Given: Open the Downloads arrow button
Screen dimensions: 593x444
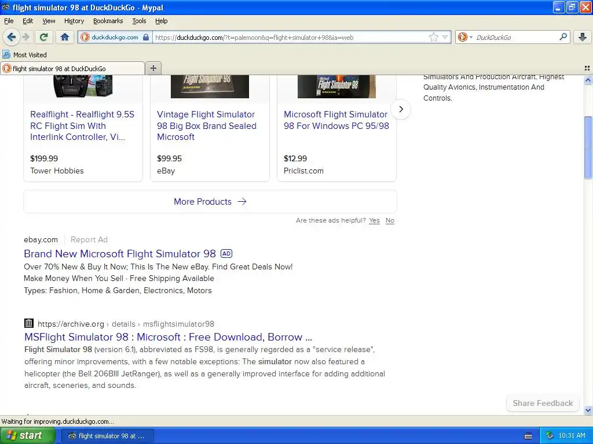Looking at the screenshot, I should click(x=583, y=37).
